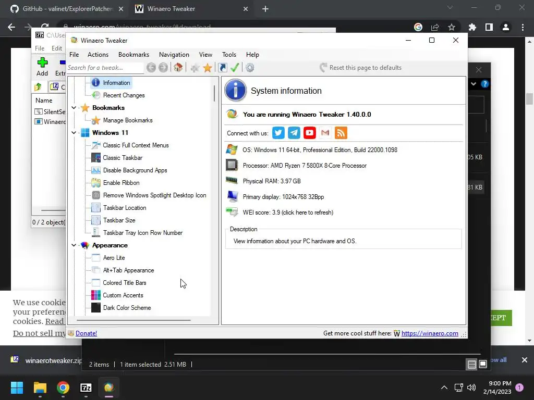The image size is (534, 400).
Task: Click the Add button in 7-Zip window
Action: click(42, 67)
